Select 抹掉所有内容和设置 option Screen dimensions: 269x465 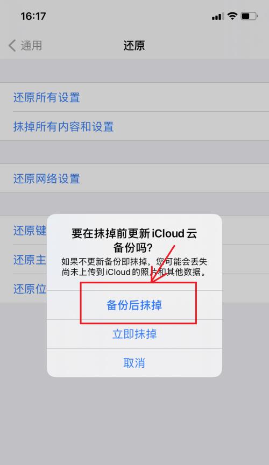(x=134, y=126)
